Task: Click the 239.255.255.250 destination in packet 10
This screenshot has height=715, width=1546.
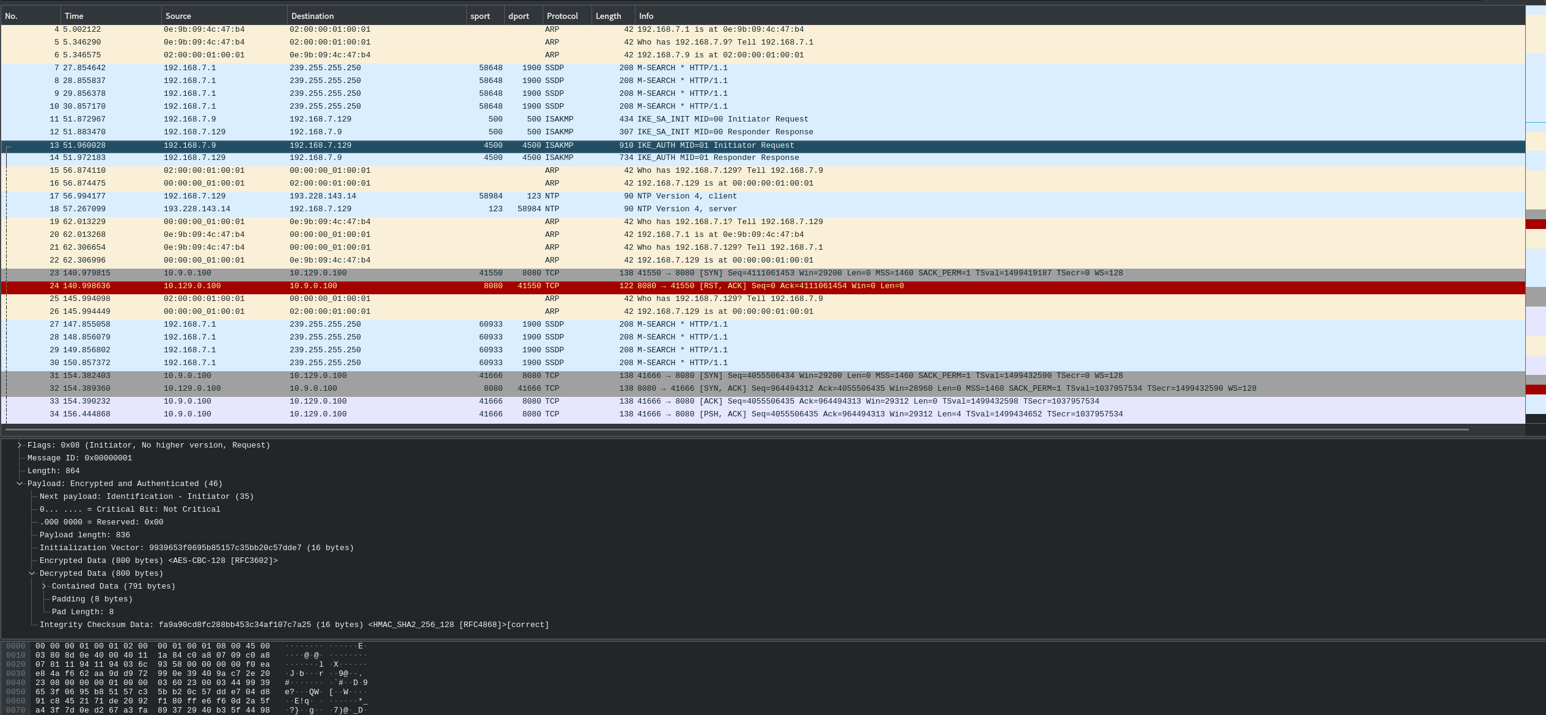Action: coord(325,106)
